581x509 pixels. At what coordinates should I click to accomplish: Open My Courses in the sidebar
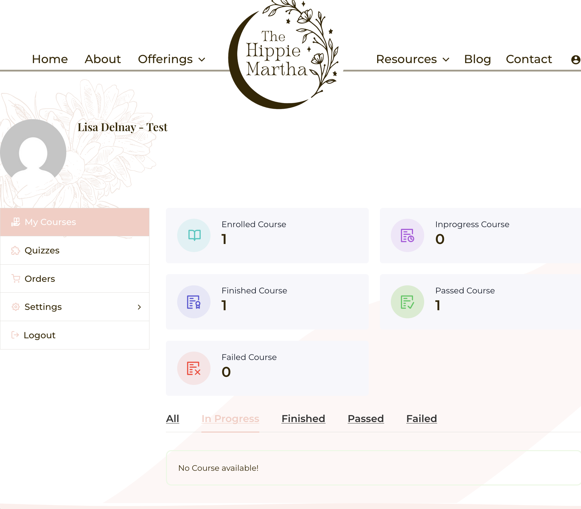[x=50, y=222]
